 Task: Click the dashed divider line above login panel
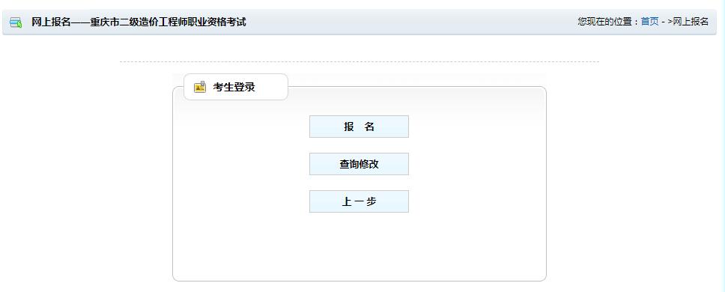pos(360,61)
